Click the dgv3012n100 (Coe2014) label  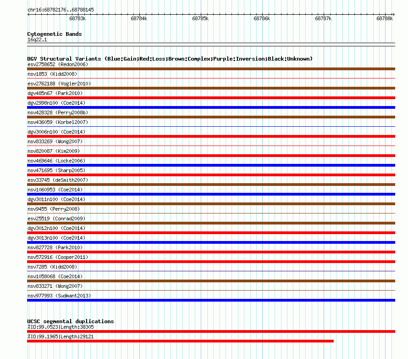[x=56, y=228]
